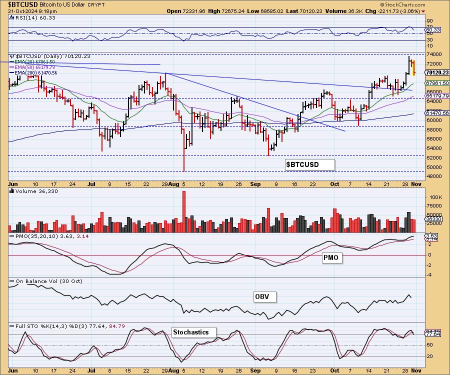This screenshot has height=375, width=450.
Task: Click the 61470.56 price tag on right axis
Action: pos(437,113)
